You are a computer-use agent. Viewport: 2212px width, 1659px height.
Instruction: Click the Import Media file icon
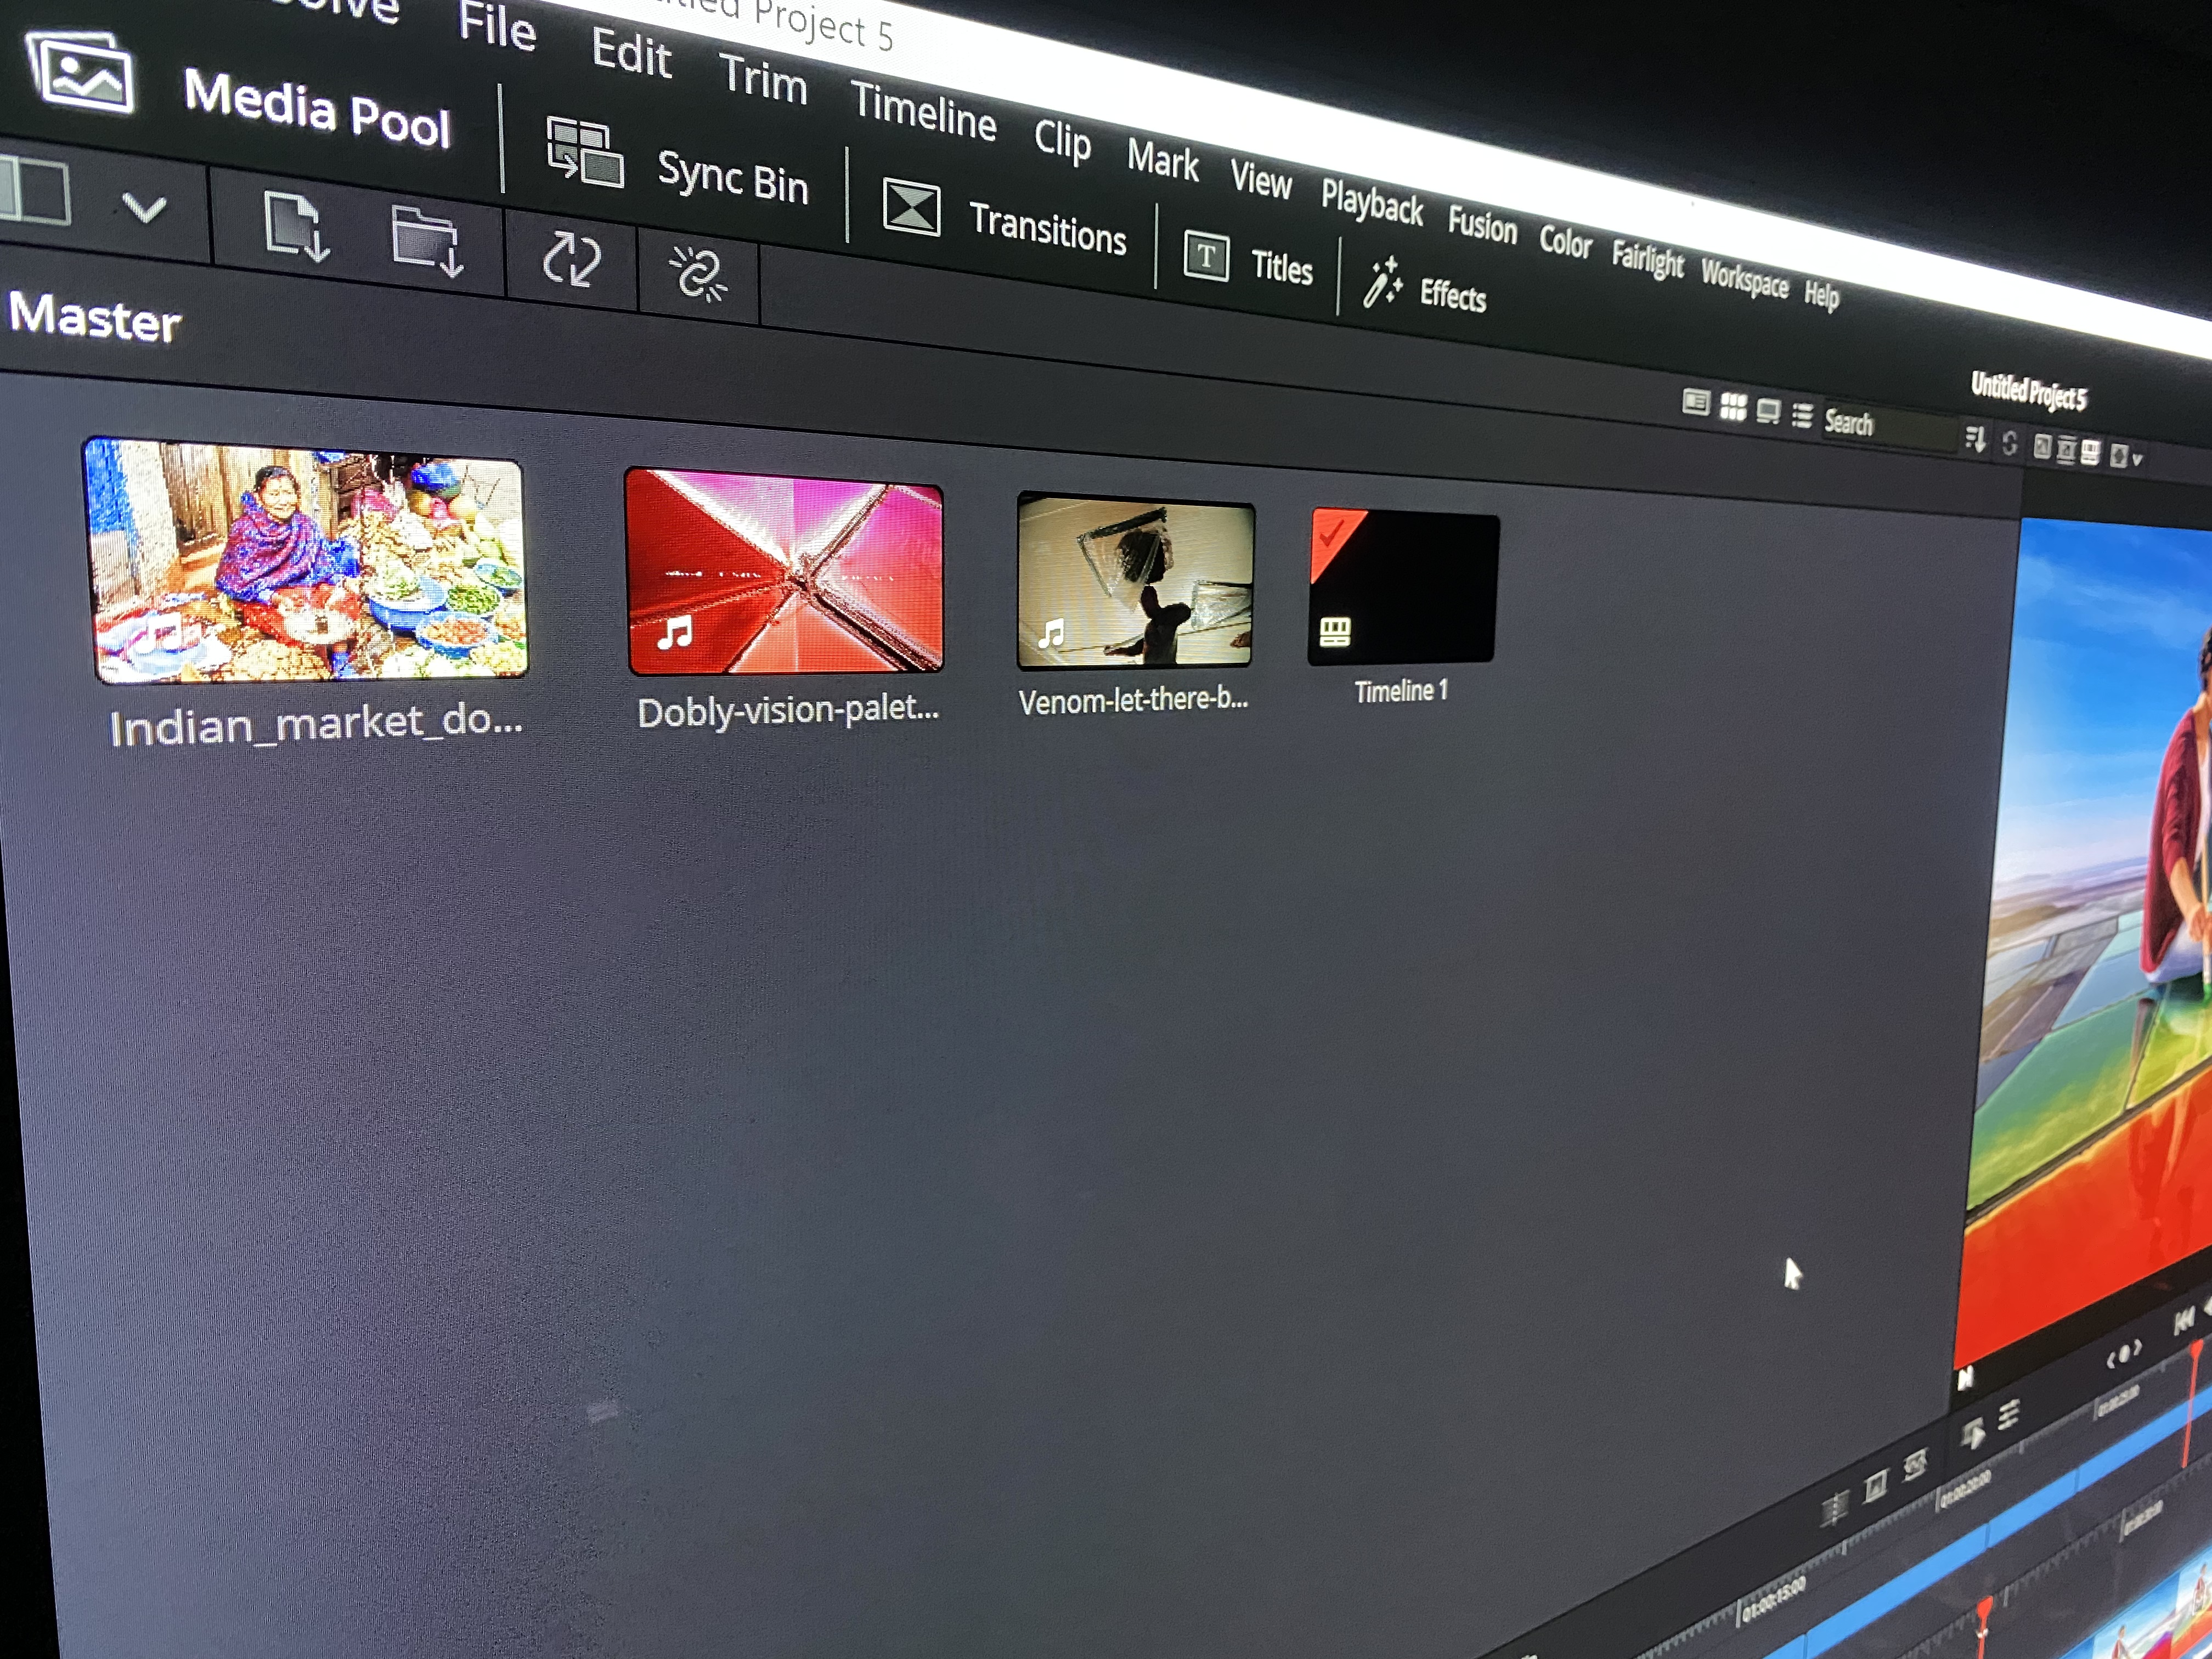(296, 227)
